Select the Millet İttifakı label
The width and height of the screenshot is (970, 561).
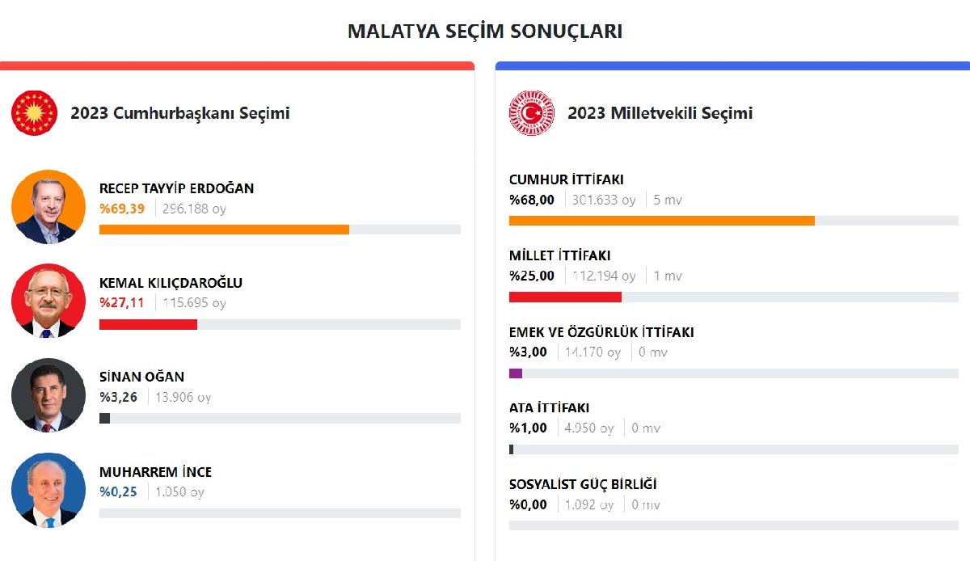[559, 255]
